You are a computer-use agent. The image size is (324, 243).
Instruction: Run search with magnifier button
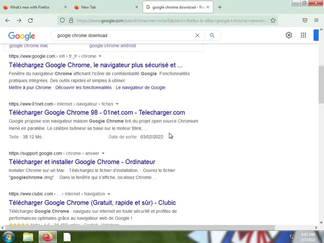[x=212, y=35]
